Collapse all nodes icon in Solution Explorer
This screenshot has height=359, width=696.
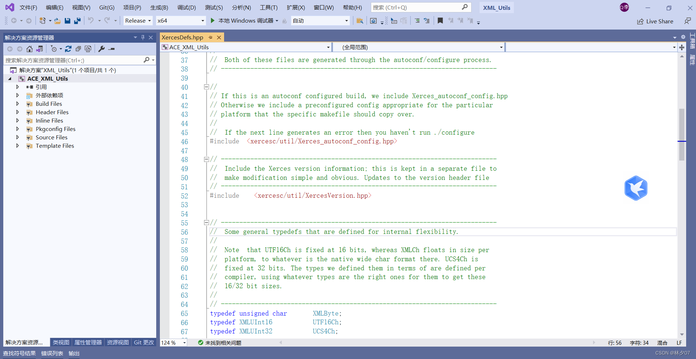coord(78,49)
